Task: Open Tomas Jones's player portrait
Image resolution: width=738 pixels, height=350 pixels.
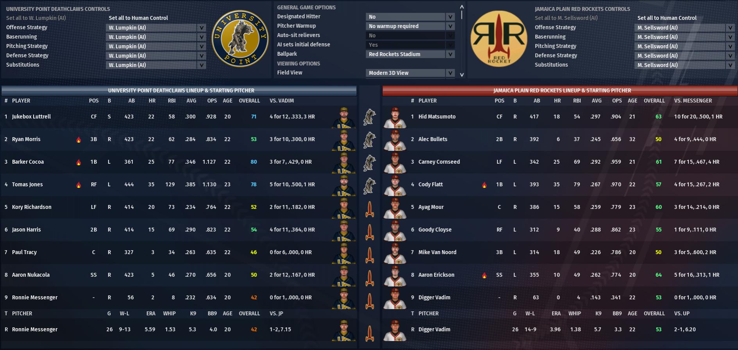Action: (x=344, y=185)
